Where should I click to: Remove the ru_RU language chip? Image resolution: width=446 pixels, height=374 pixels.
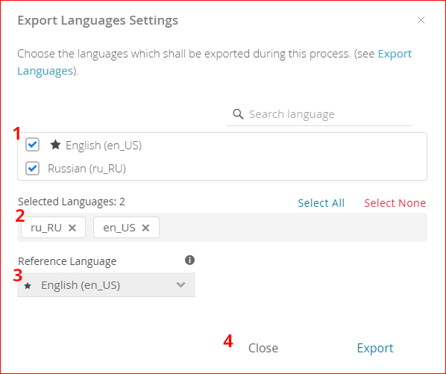pos(72,228)
